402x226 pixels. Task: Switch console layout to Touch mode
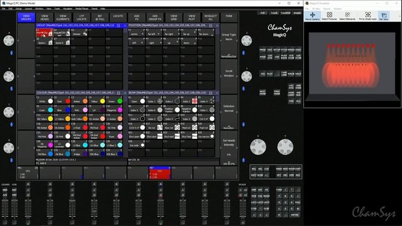click(x=274, y=13)
